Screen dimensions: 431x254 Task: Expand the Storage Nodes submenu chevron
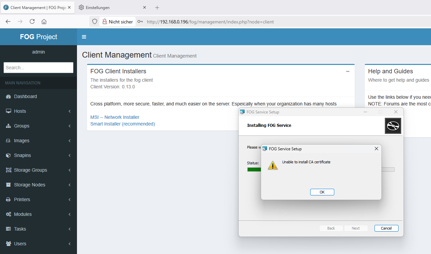tap(70, 185)
